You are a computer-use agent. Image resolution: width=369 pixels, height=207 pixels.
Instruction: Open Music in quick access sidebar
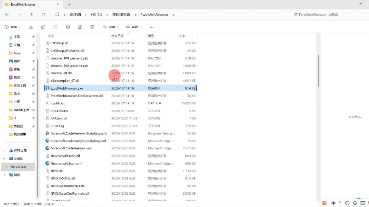(17, 69)
